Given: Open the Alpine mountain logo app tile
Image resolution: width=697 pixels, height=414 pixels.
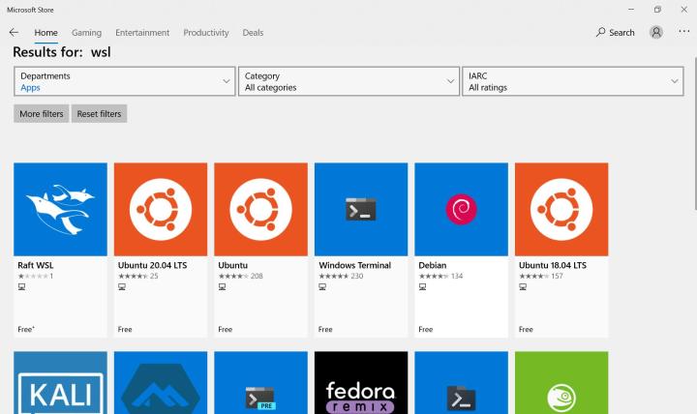Looking at the screenshot, I should click(x=161, y=383).
